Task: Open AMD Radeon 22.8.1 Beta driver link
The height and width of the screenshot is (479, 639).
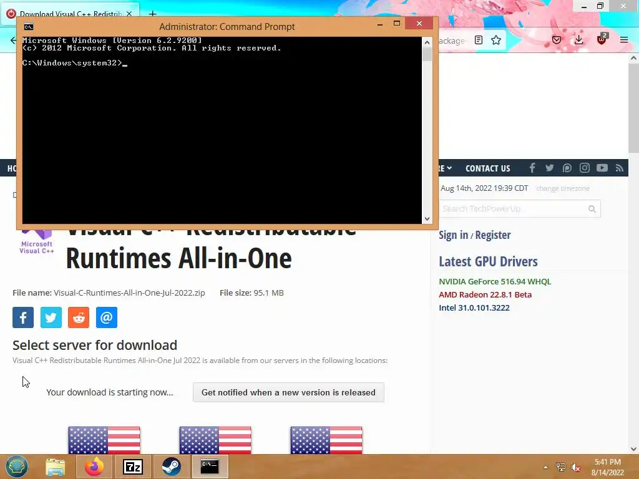Action: (x=485, y=294)
